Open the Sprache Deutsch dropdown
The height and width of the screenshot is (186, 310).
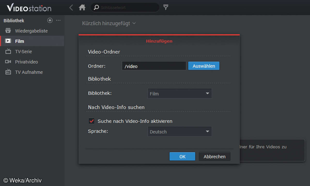(x=180, y=131)
